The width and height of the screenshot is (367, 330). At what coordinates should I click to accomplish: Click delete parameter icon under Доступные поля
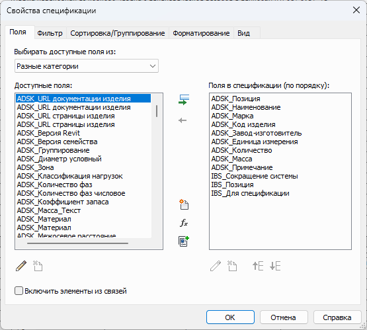pos(38,266)
